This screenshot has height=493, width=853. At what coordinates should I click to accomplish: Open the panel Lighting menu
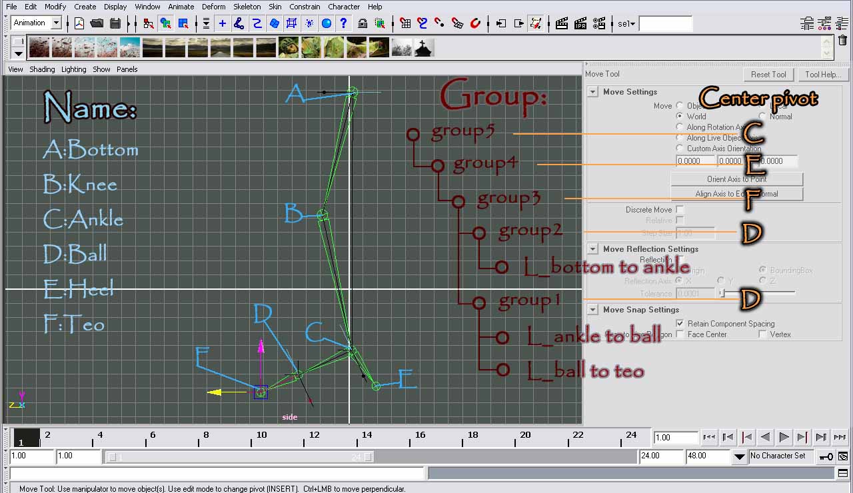pyautogui.click(x=74, y=69)
